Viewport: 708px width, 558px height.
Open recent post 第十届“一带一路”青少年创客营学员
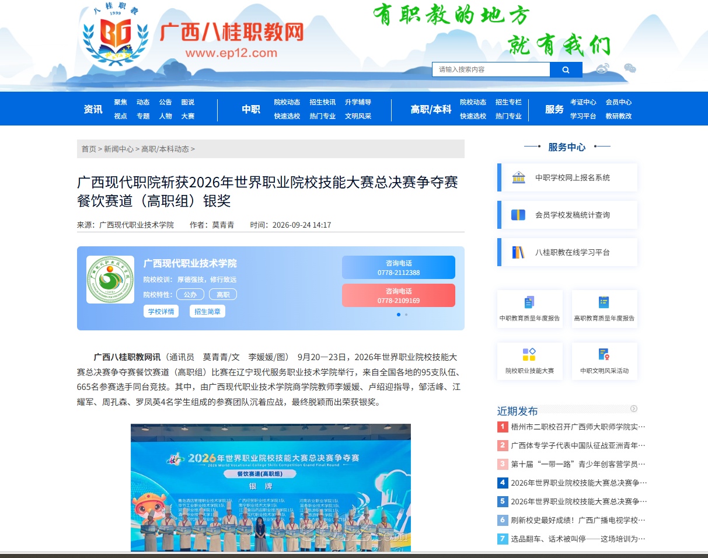578,464
